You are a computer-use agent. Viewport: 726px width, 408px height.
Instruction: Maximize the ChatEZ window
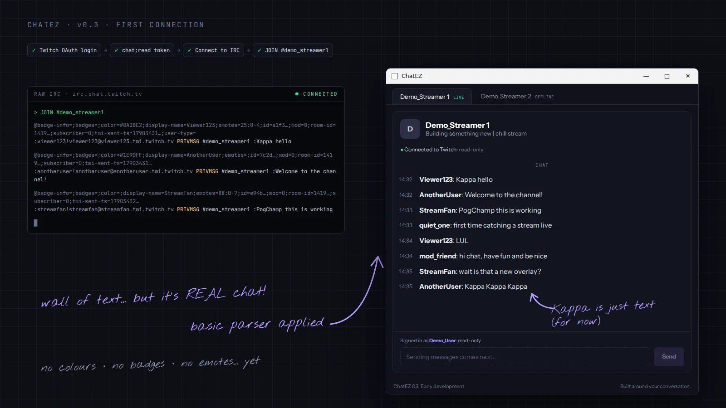pyautogui.click(x=667, y=76)
